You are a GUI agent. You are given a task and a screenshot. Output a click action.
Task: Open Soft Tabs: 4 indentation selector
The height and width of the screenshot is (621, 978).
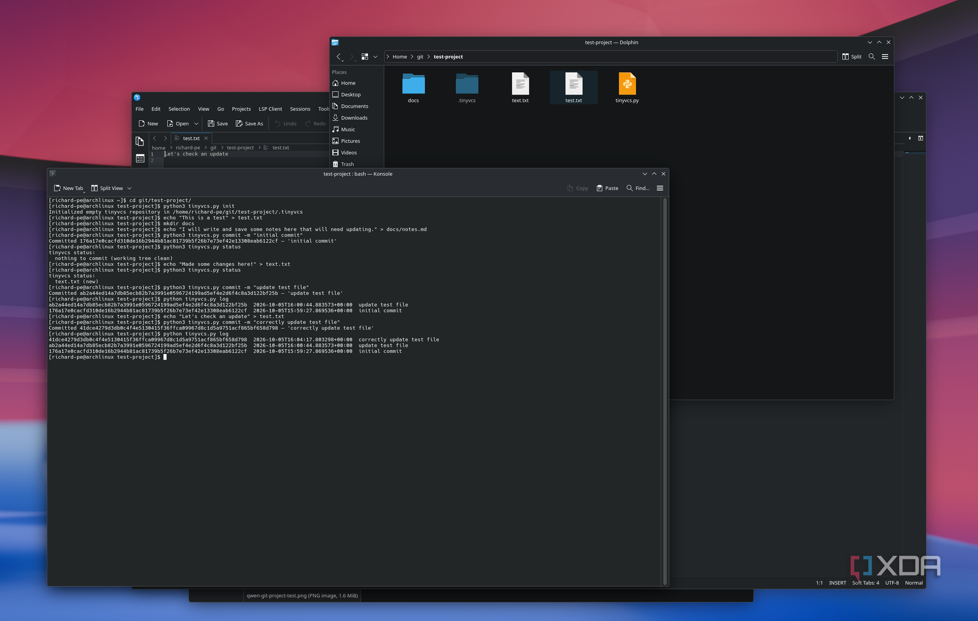[x=865, y=583]
